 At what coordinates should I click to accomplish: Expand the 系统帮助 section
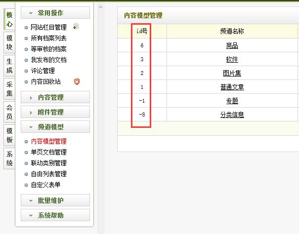pyautogui.click(x=55, y=215)
